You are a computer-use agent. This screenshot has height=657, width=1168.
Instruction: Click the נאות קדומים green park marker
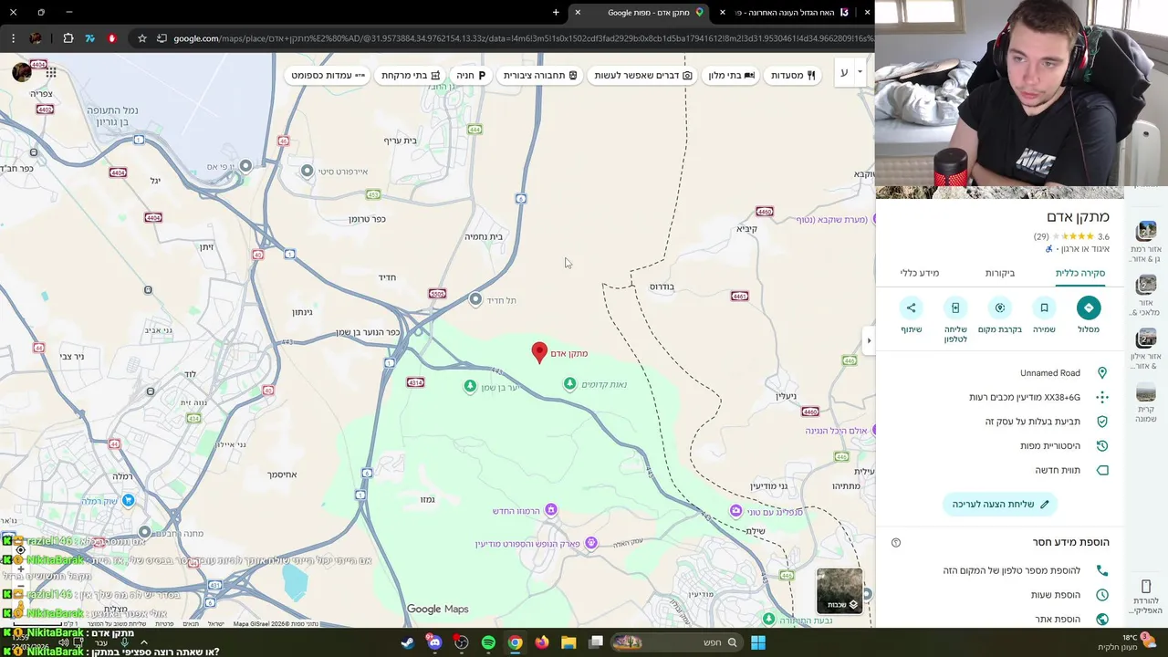point(570,384)
